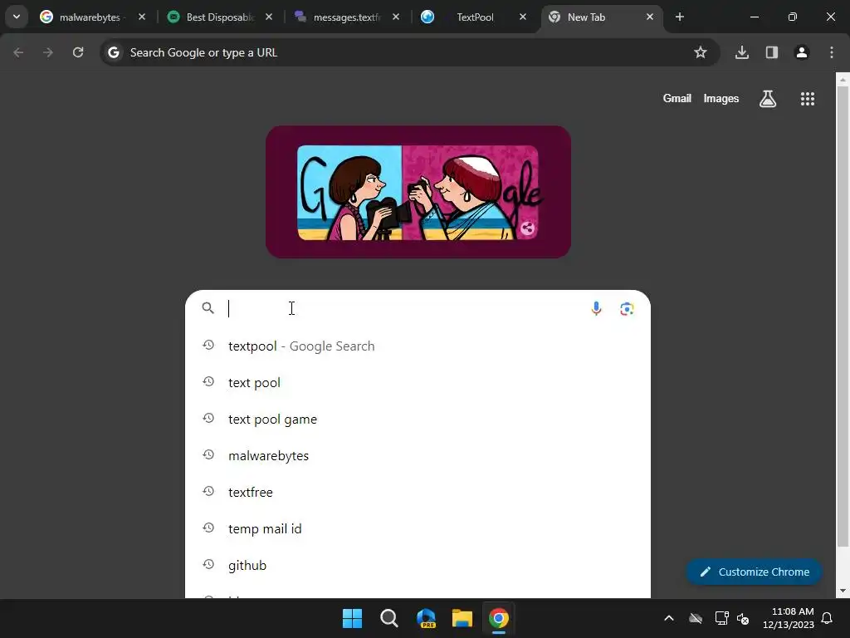The width and height of the screenshot is (850, 638).
Task: Pick the 'temp mail id' suggestion
Action: click(418, 529)
